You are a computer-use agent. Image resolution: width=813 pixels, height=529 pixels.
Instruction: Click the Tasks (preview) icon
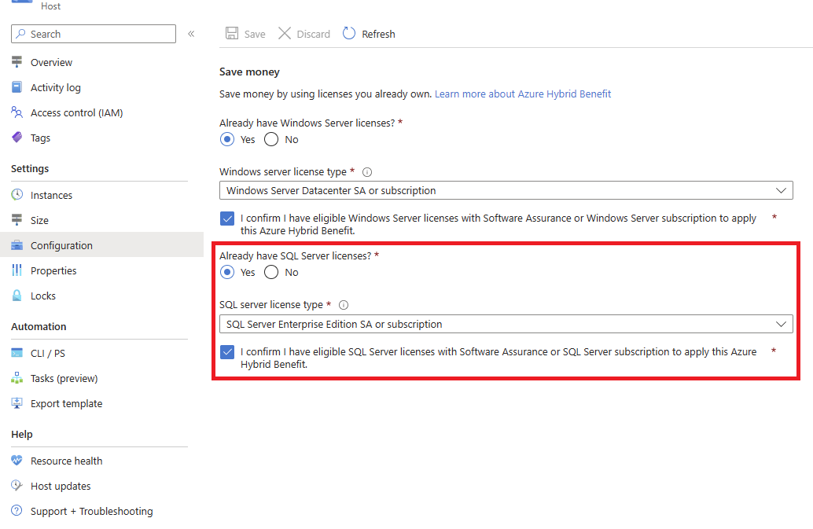point(17,378)
